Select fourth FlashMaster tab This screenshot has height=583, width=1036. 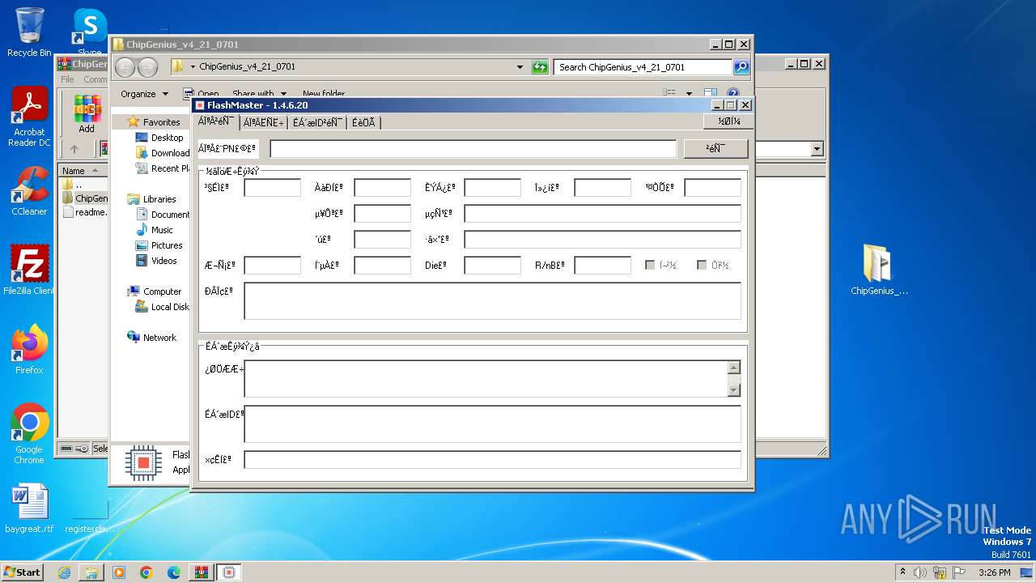(363, 122)
